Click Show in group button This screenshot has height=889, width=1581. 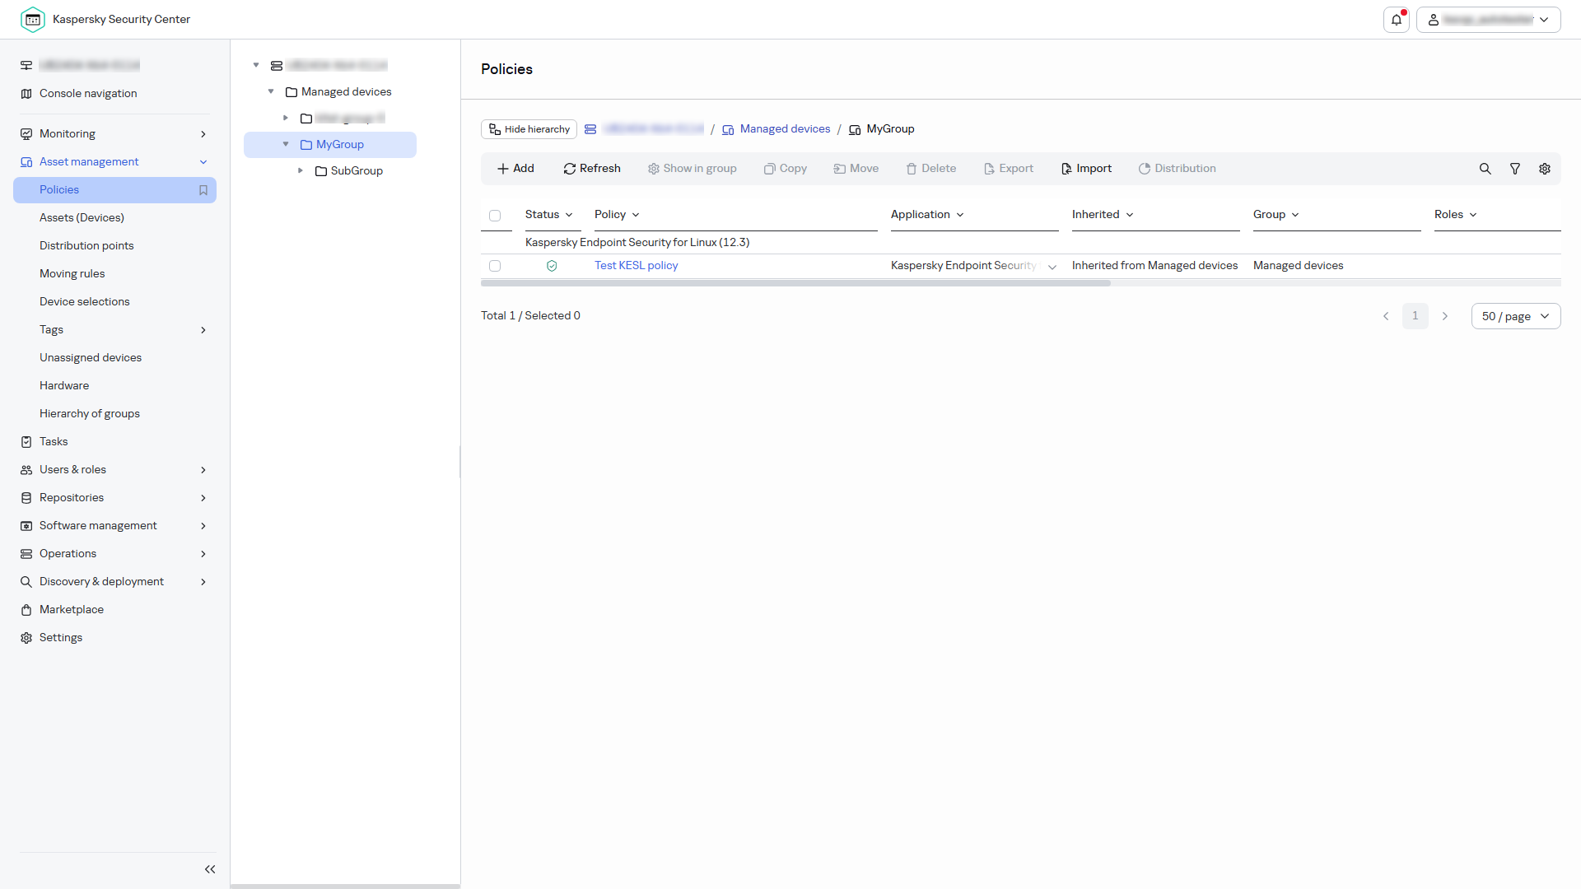[x=692, y=169]
